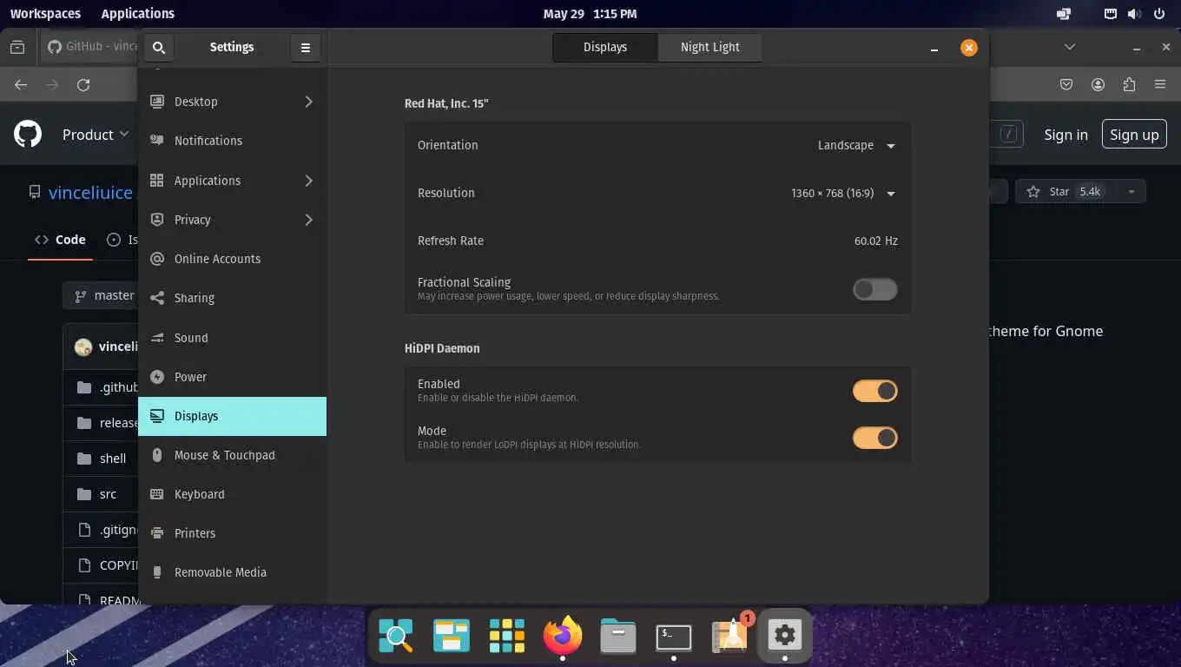1181x667 pixels.
Task: Open the Star button dropdown arrow
Action: click(1131, 192)
